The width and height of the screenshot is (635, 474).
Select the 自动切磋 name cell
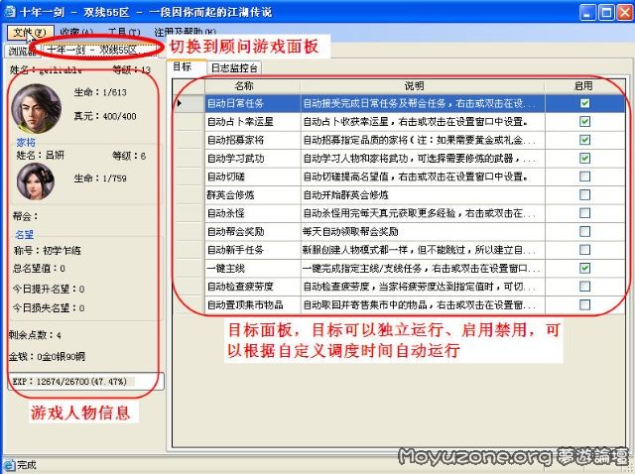point(252,177)
